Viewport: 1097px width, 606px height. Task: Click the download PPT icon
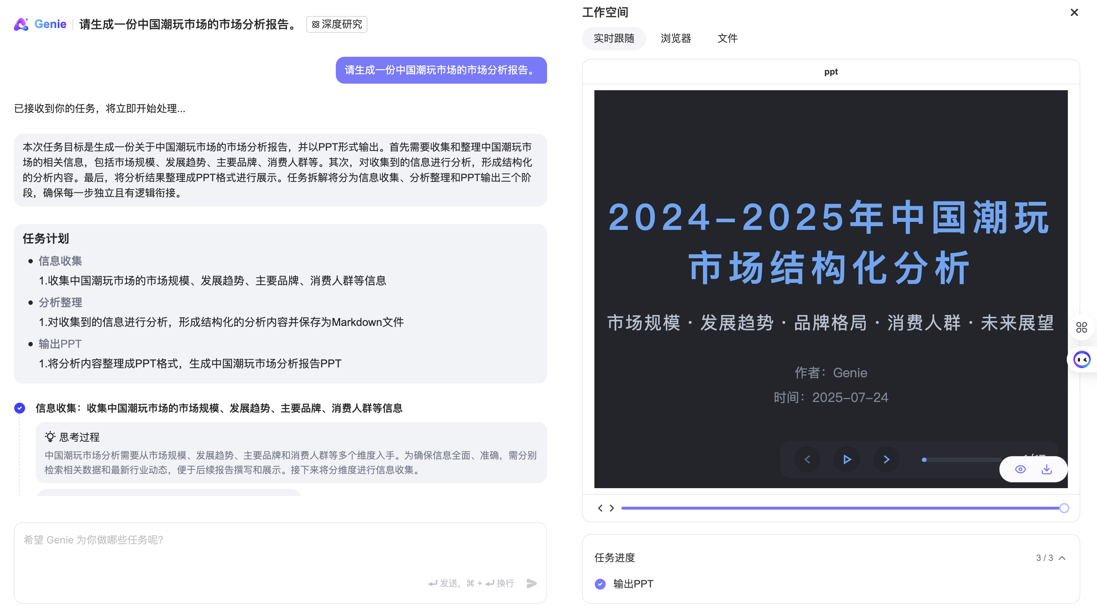point(1046,469)
